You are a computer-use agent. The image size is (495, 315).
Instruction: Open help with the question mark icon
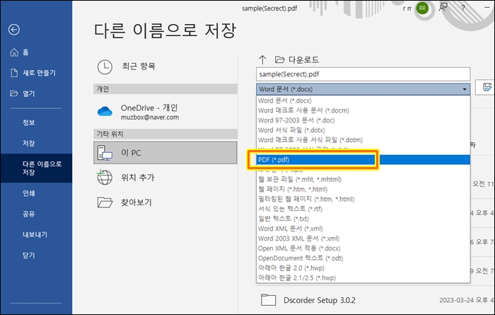click(463, 8)
